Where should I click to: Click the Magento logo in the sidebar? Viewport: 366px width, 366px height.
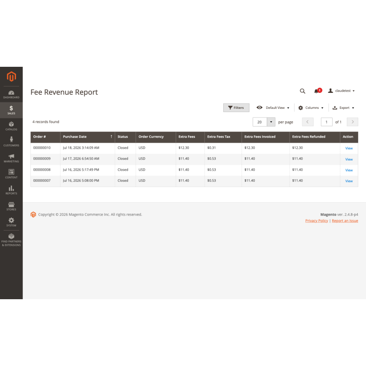click(x=11, y=76)
